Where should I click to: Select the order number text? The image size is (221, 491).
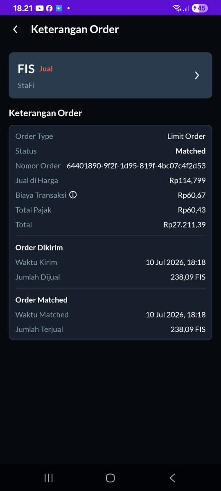tap(136, 166)
